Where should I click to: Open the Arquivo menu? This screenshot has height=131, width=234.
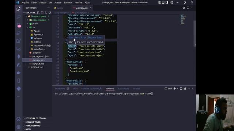coord(25,3)
